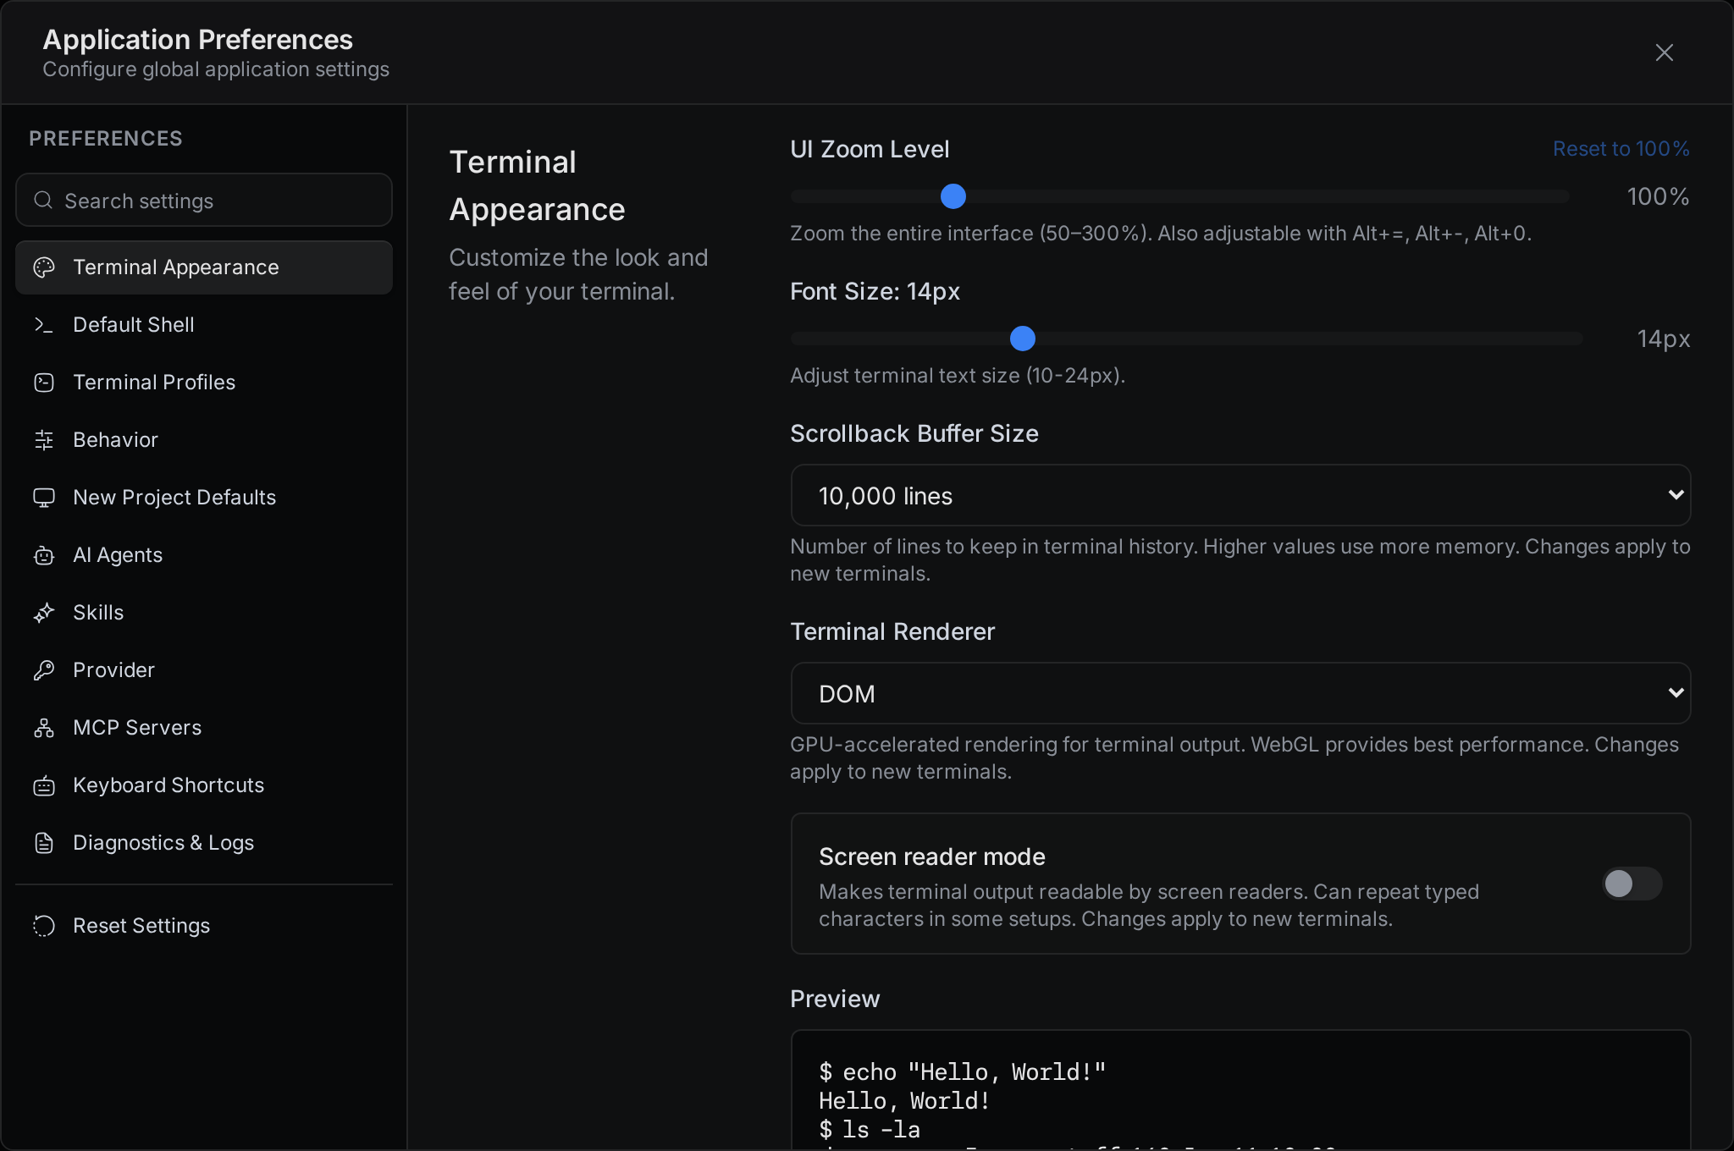This screenshot has width=1734, height=1151.
Task: Click the "$ ls -la" preview line
Action: tap(870, 1130)
